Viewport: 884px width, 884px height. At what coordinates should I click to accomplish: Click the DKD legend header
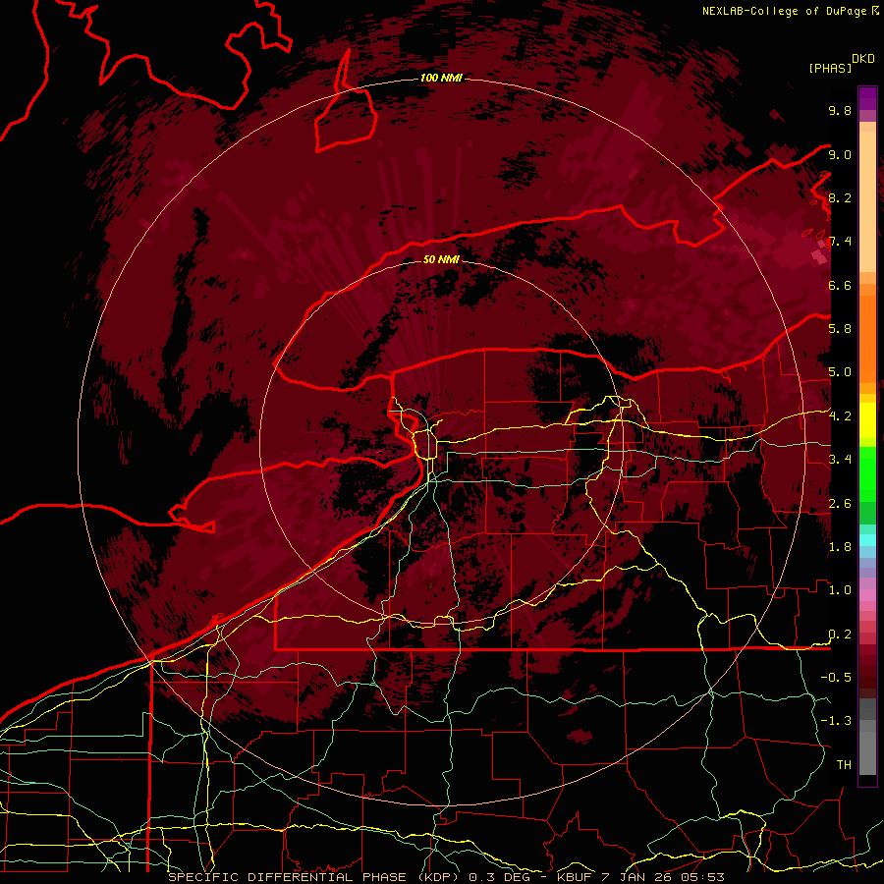[863, 59]
